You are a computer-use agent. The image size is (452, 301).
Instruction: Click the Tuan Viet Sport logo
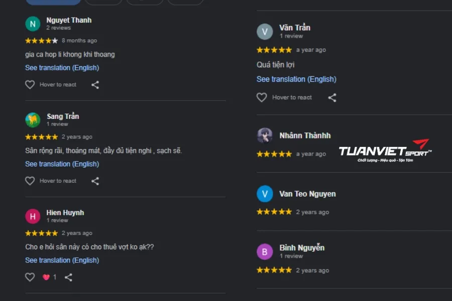click(385, 151)
